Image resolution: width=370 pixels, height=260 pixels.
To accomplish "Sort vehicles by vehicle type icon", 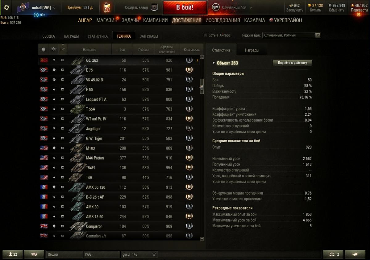I will click(x=53, y=49).
